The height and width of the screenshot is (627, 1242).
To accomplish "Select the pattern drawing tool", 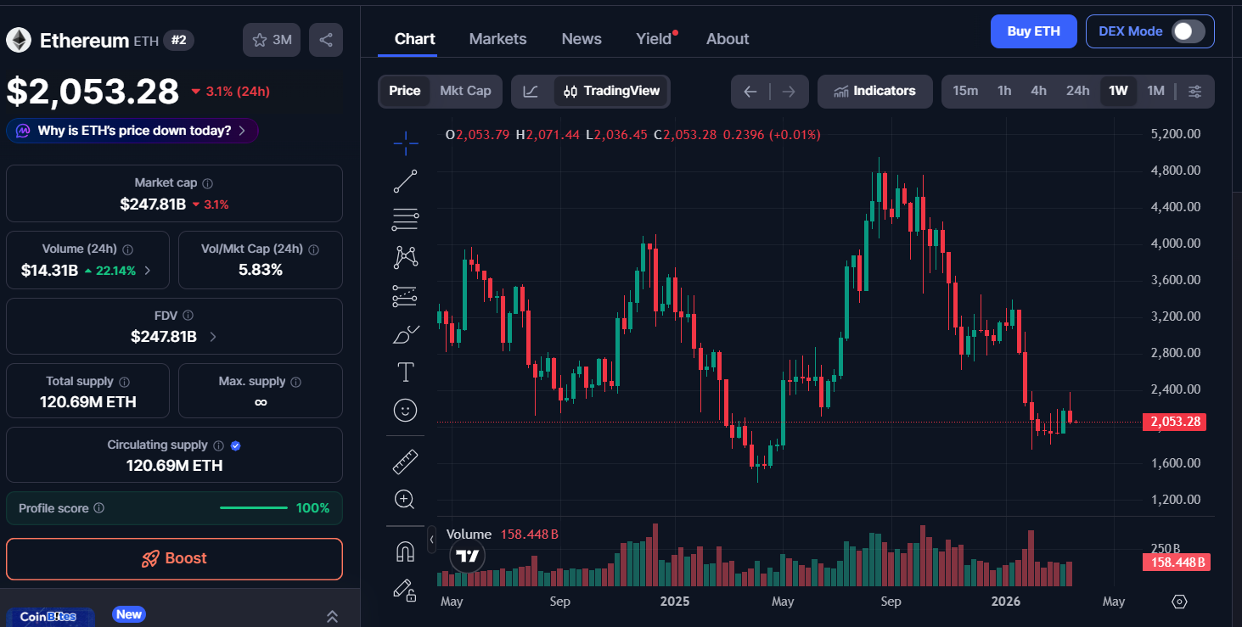I will 406,257.
